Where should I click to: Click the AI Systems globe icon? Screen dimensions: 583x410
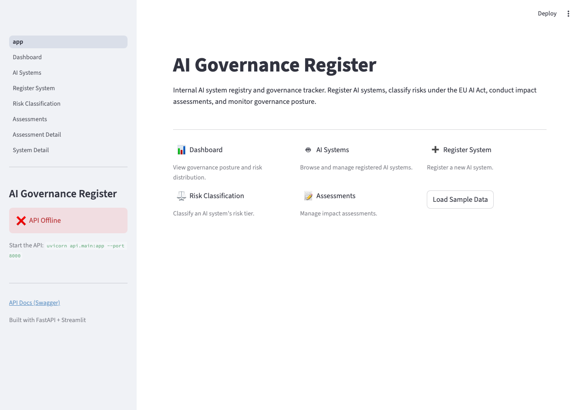click(x=308, y=149)
